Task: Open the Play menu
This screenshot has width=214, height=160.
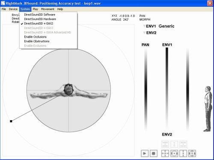Action: click(35, 9)
